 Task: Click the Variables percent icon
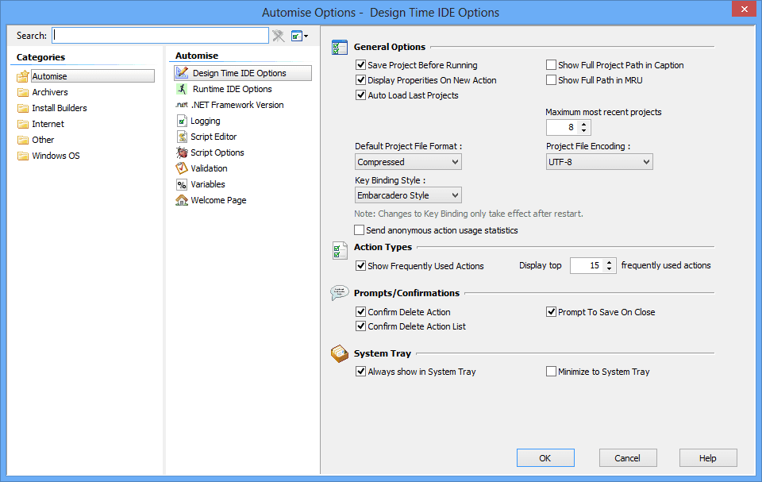[182, 184]
